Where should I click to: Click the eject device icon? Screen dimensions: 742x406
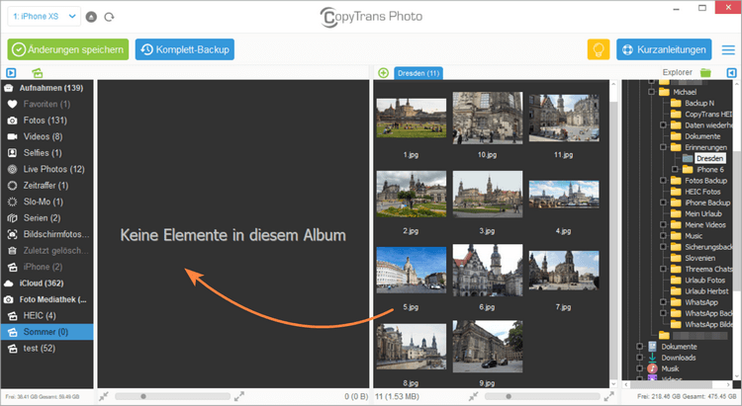point(91,17)
